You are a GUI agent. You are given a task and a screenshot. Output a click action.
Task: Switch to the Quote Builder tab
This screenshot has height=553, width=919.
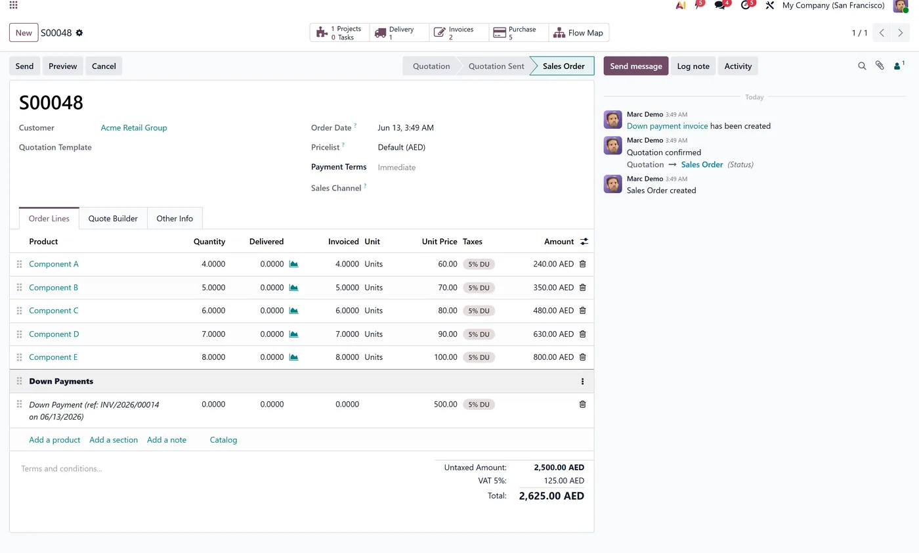[x=113, y=219]
